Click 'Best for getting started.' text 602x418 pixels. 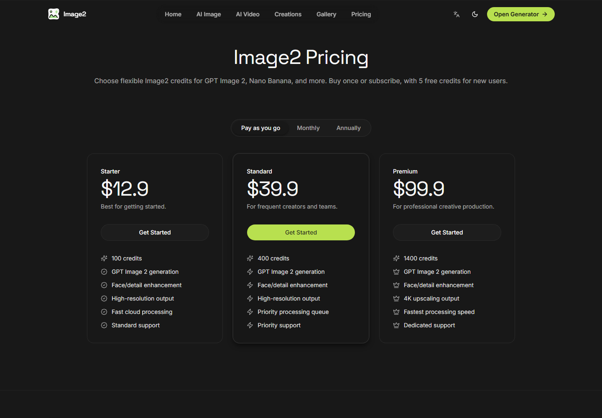click(133, 206)
